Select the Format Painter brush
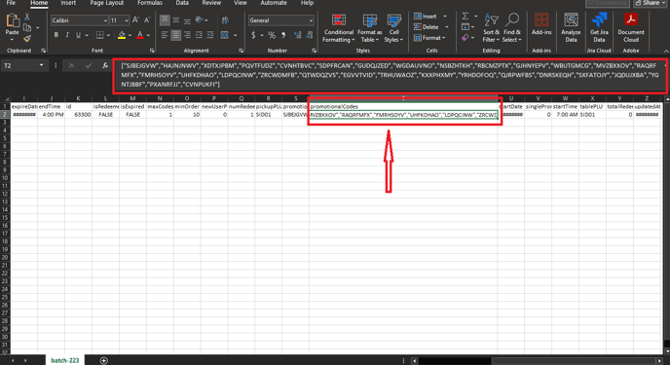Viewport: 670px width, 365px height. (27, 38)
